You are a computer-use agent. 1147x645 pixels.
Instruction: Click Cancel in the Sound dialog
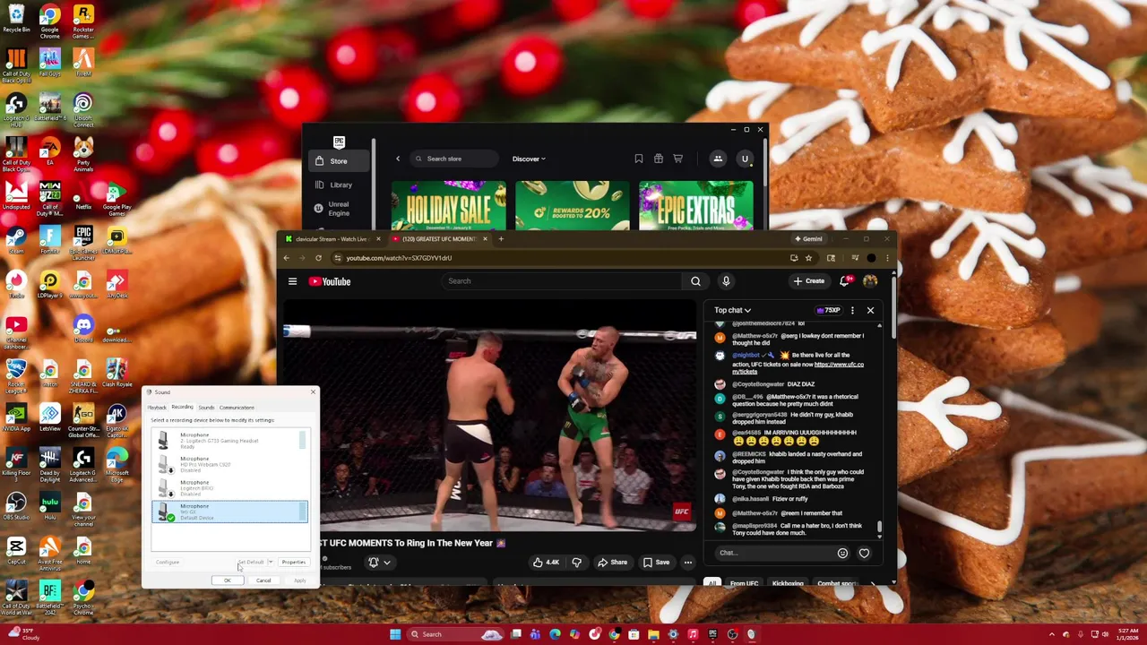point(263,580)
